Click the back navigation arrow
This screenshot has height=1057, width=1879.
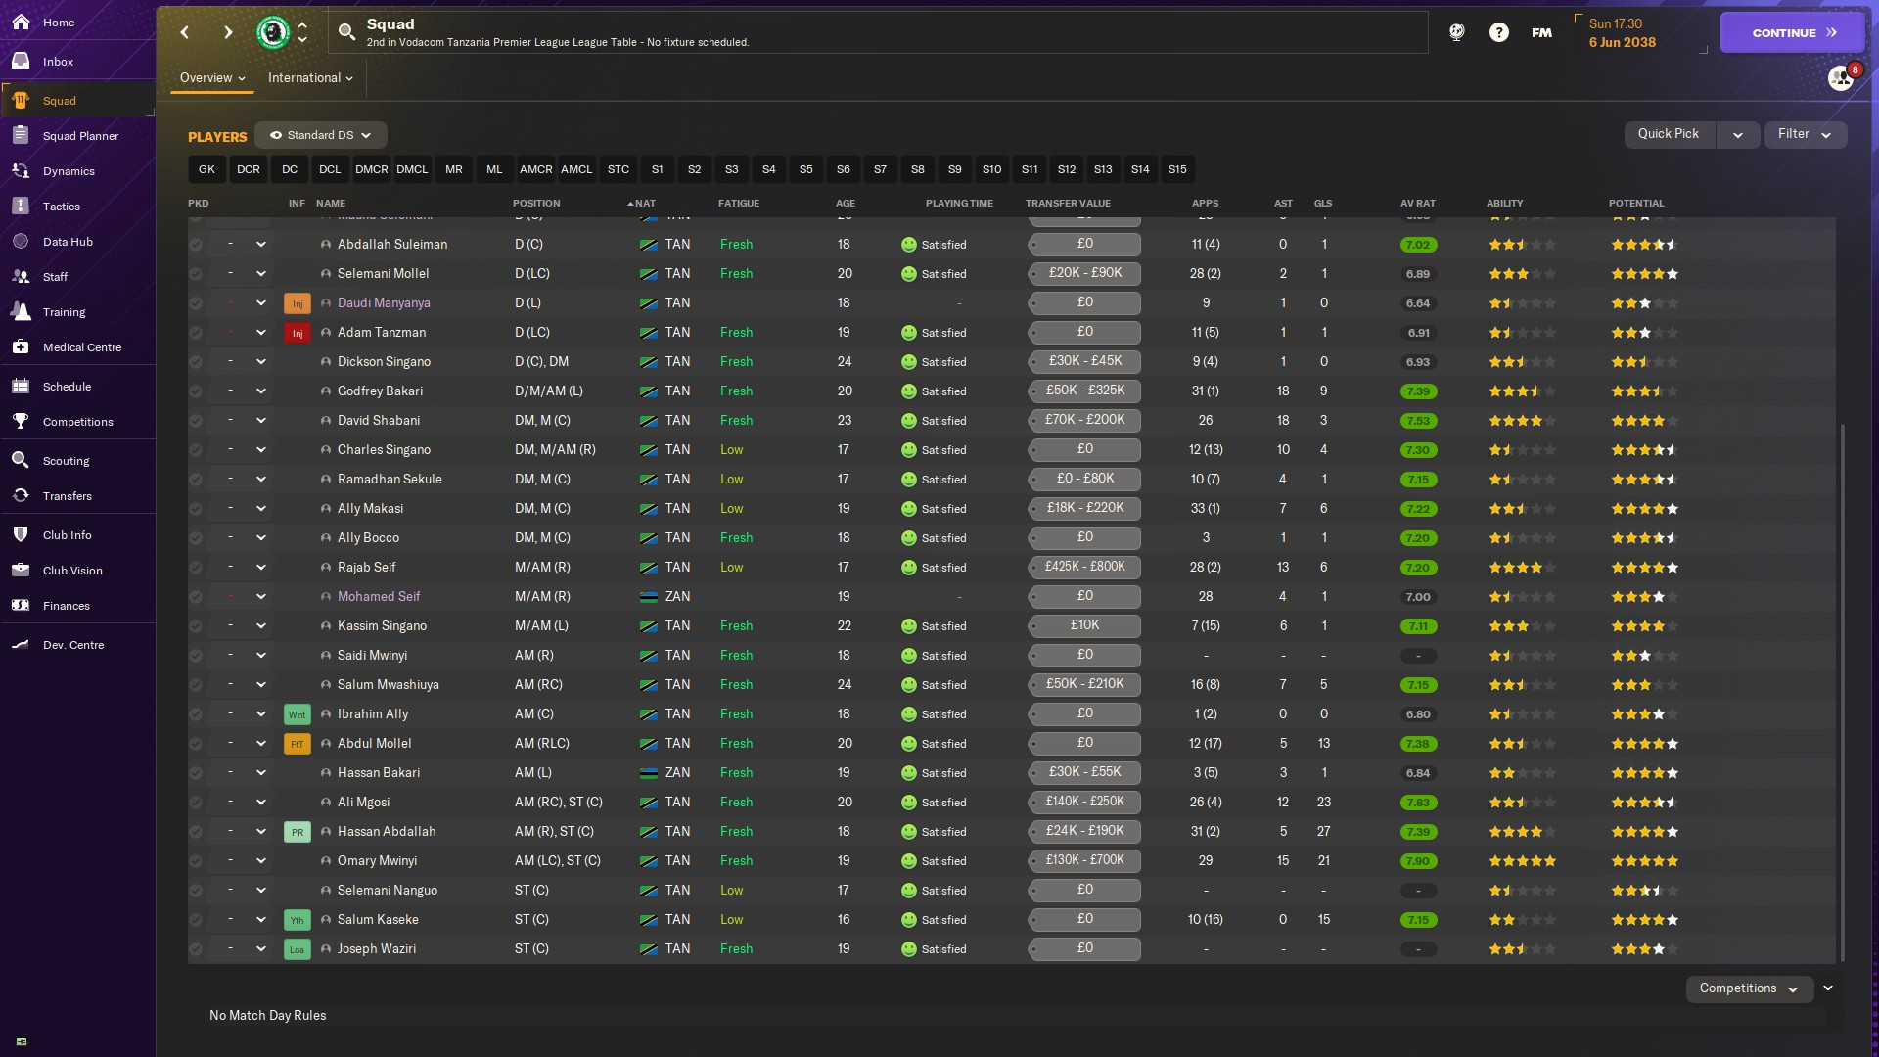point(185,32)
